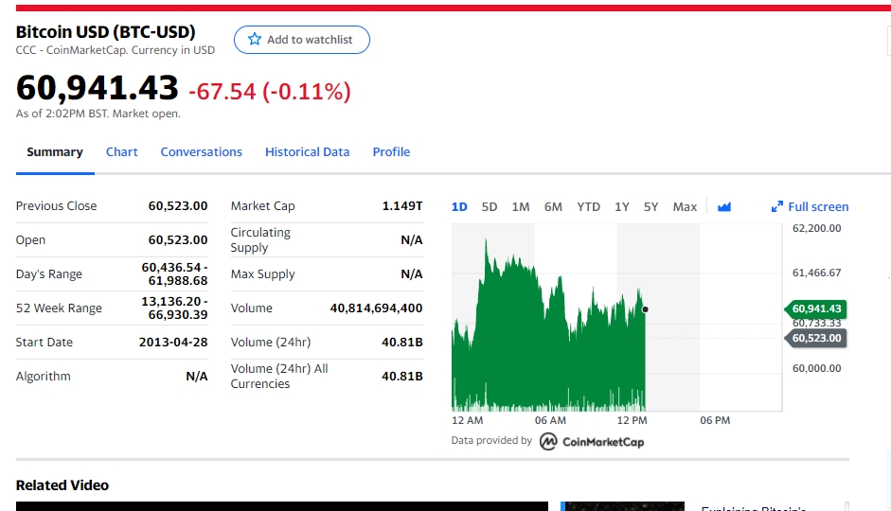This screenshot has height=511, width=891.
Task: Click the 12 PM label on the chart time axis
Action: 632,420
